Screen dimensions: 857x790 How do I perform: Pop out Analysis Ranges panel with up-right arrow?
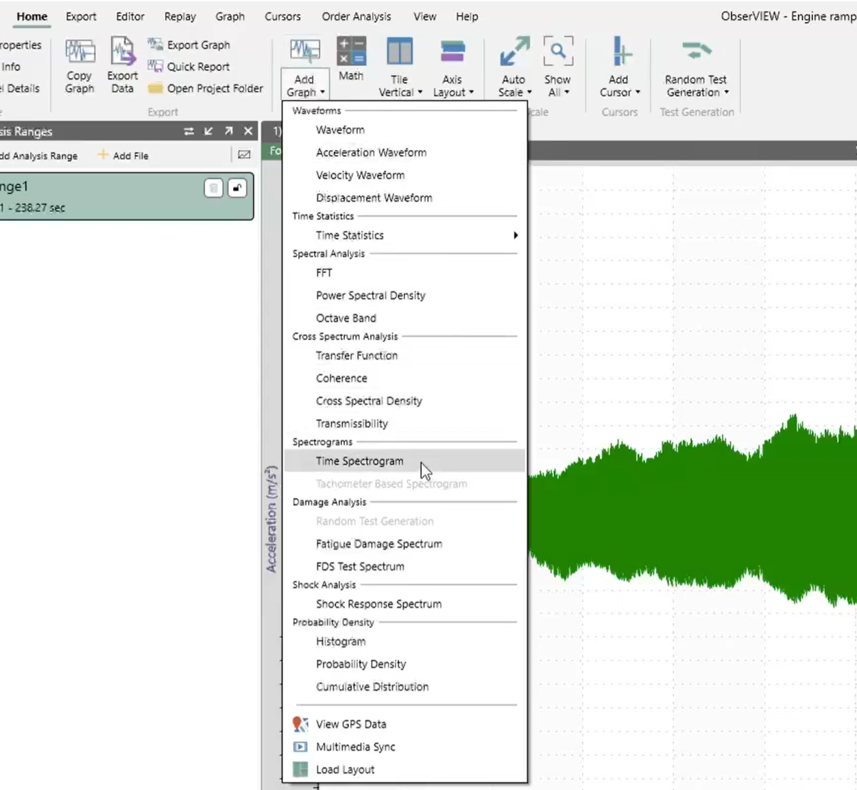click(228, 131)
